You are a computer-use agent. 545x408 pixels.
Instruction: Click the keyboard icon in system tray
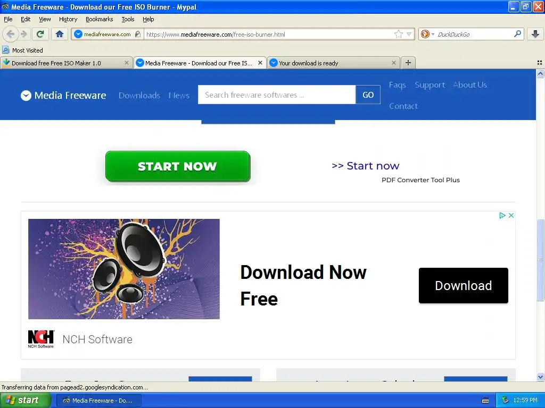485,401
